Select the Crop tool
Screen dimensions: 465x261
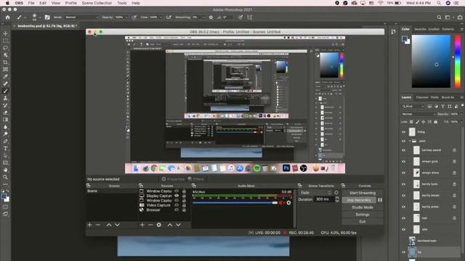tap(5, 62)
